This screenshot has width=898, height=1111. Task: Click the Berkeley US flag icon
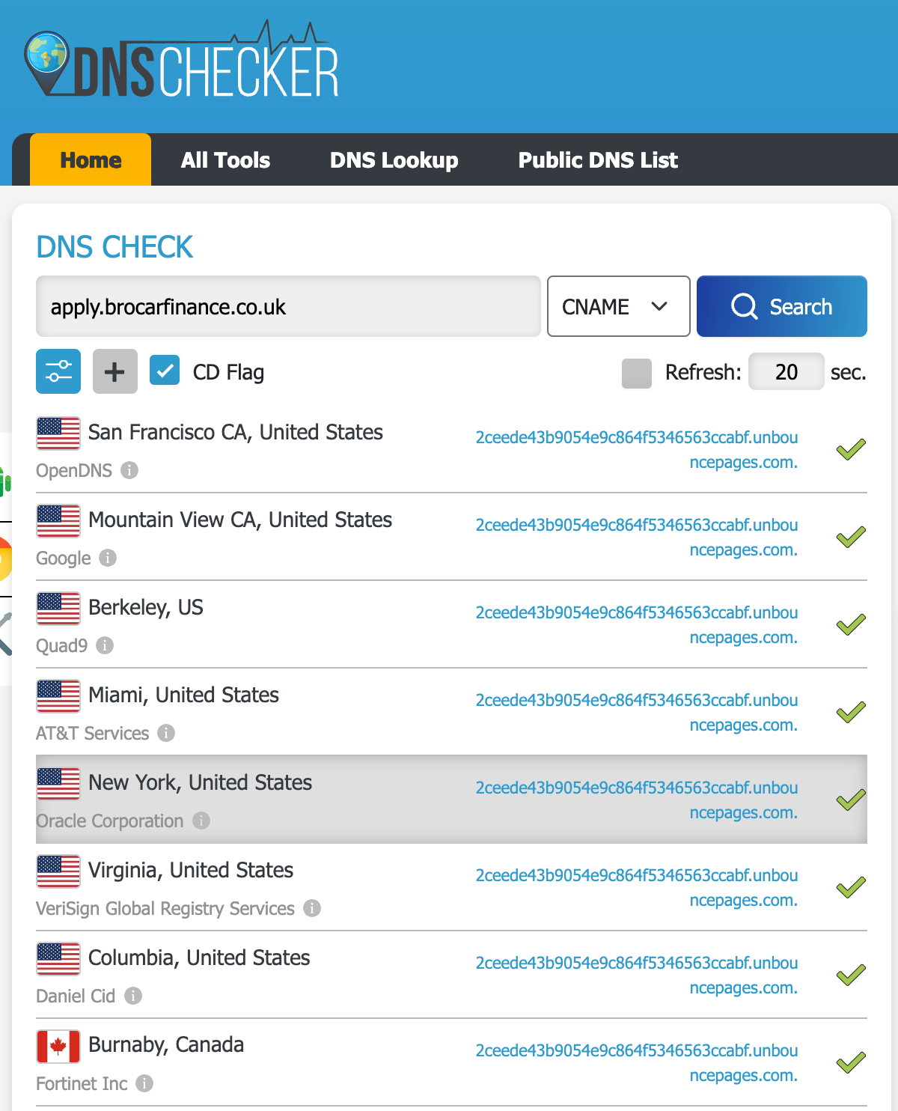click(x=58, y=609)
